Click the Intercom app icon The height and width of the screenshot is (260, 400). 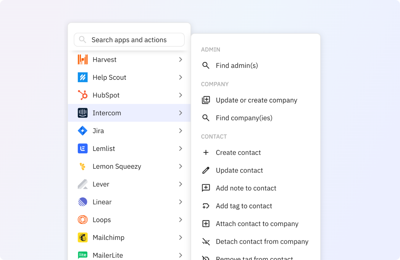click(x=83, y=113)
